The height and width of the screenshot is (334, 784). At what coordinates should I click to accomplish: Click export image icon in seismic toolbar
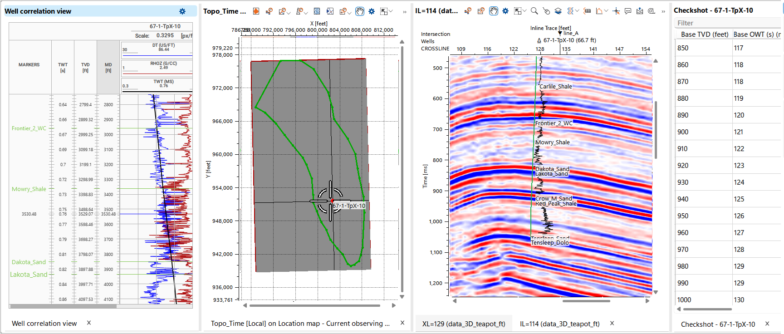click(x=640, y=11)
